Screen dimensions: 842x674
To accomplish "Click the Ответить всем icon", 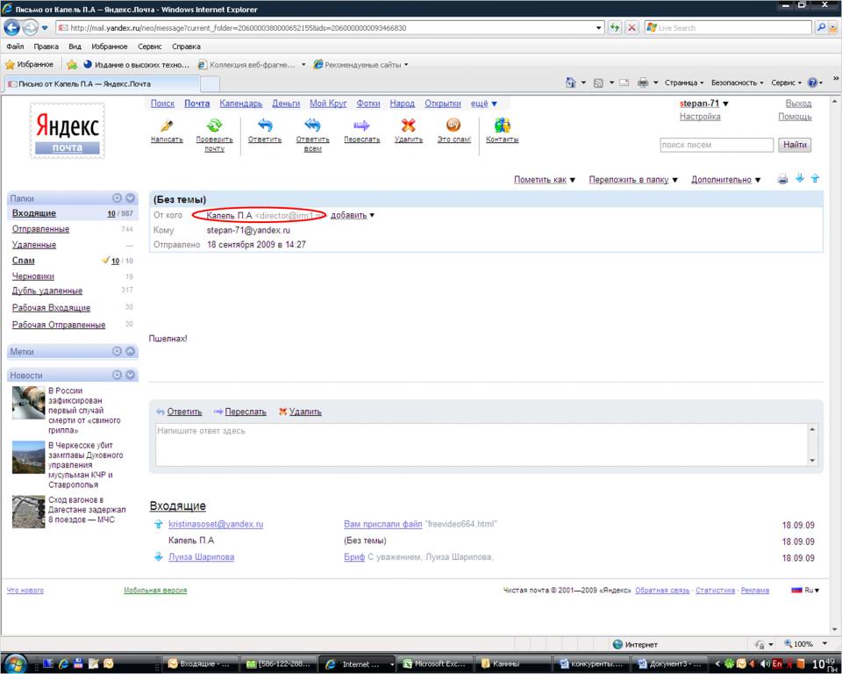I will click(312, 125).
